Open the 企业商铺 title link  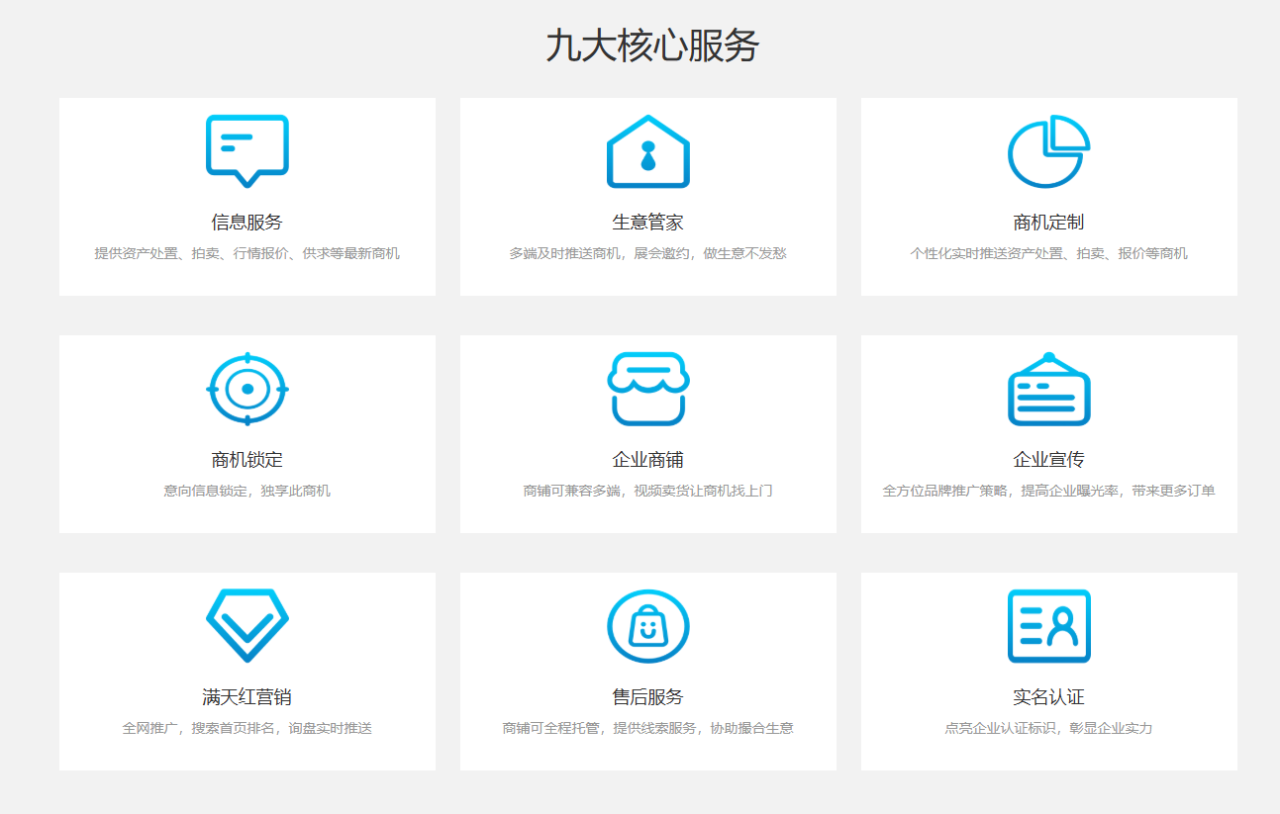647,460
